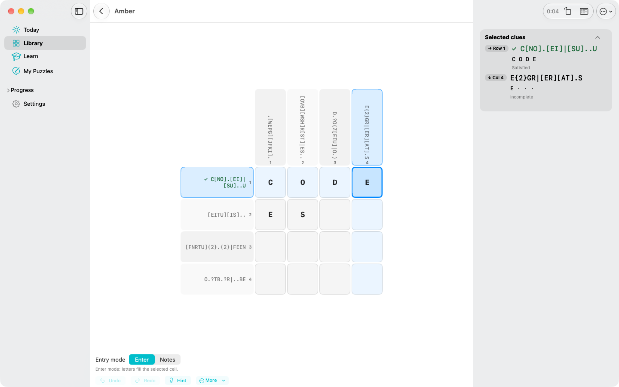Select the Col 4 clue badge
Viewport: 619px width, 387px height.
496,78
